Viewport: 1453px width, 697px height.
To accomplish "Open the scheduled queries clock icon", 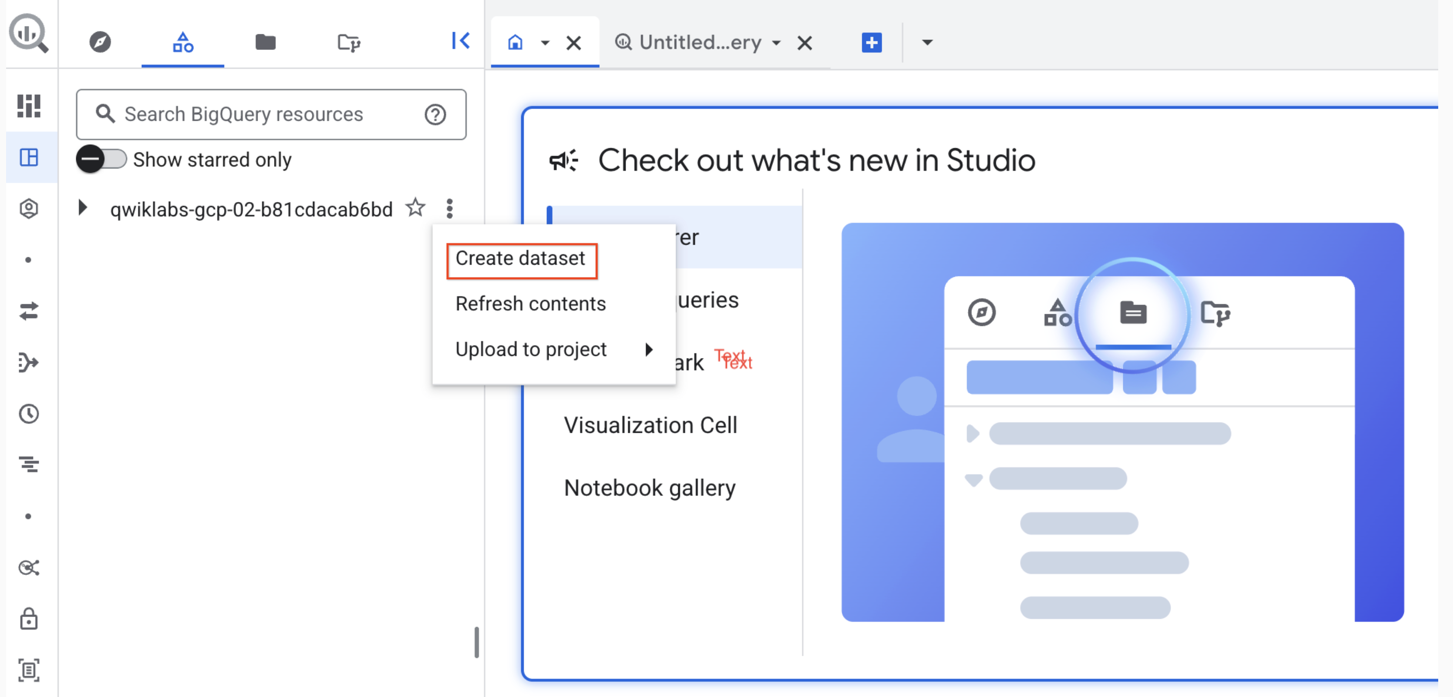I will (x=29, y=414).
